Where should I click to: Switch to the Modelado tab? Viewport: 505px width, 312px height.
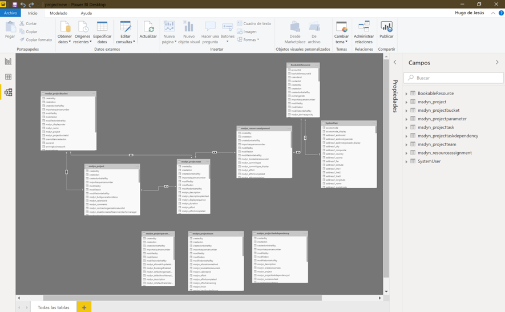(59, 13)
